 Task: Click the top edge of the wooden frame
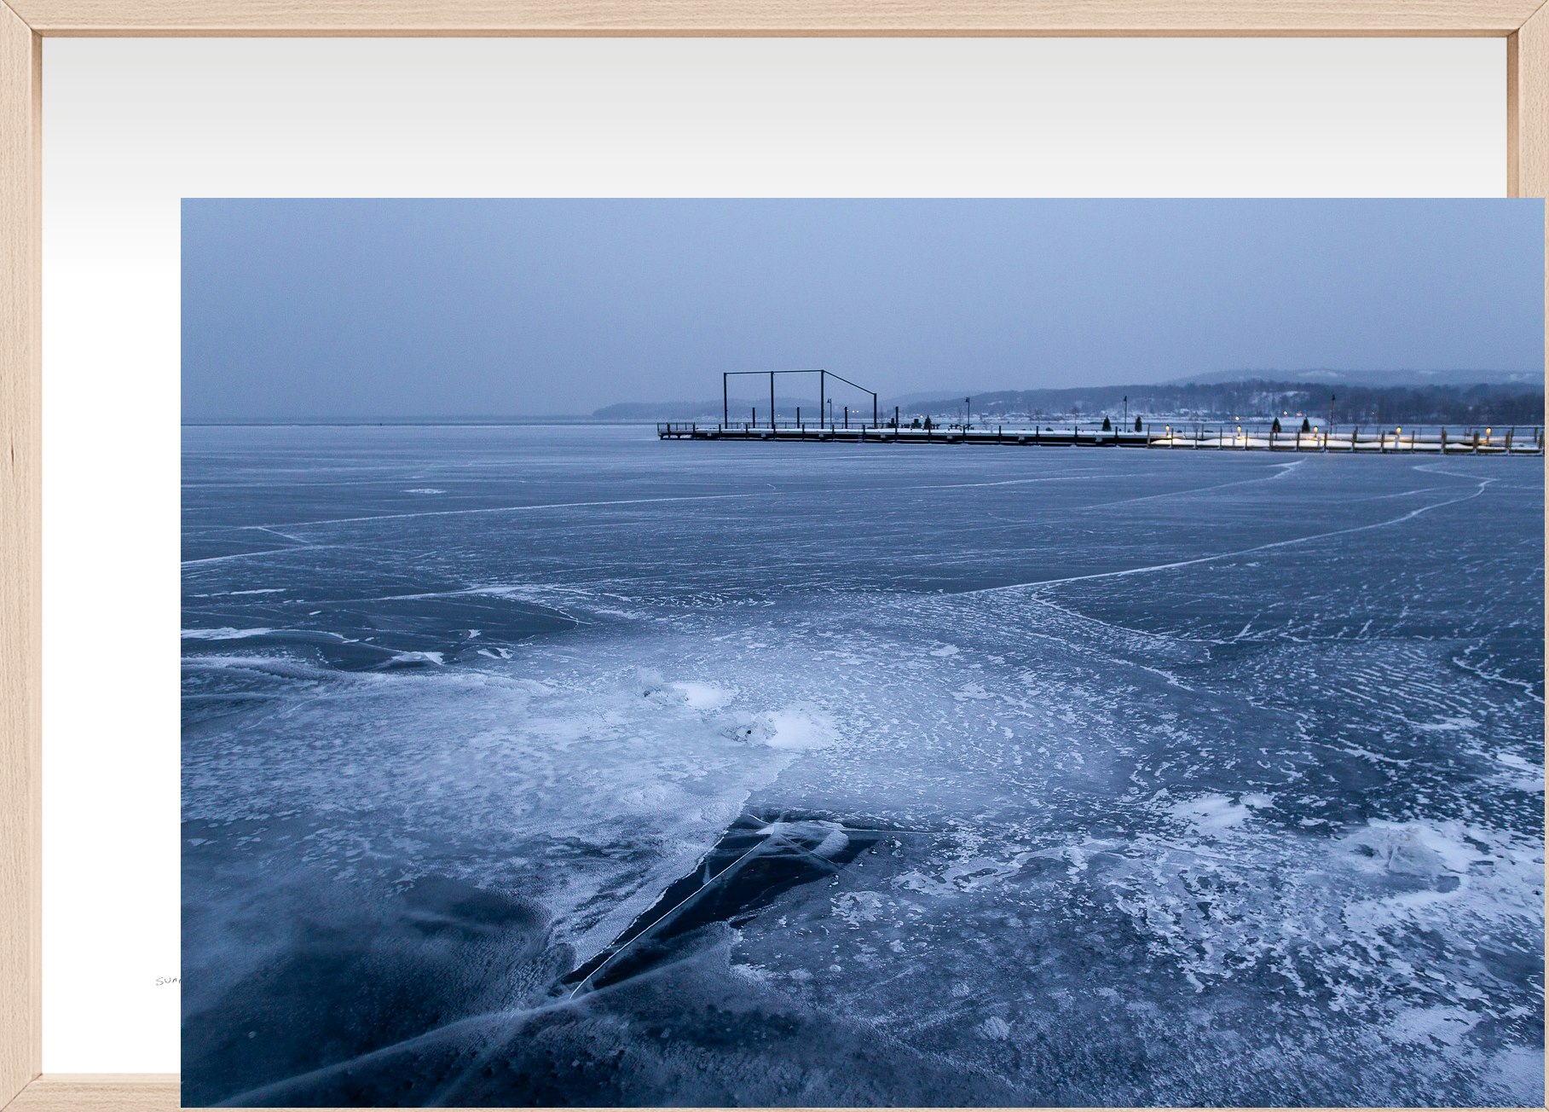point(767,17)
